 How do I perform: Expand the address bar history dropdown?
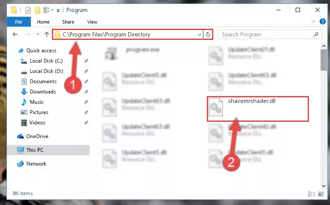coord(199,34)
